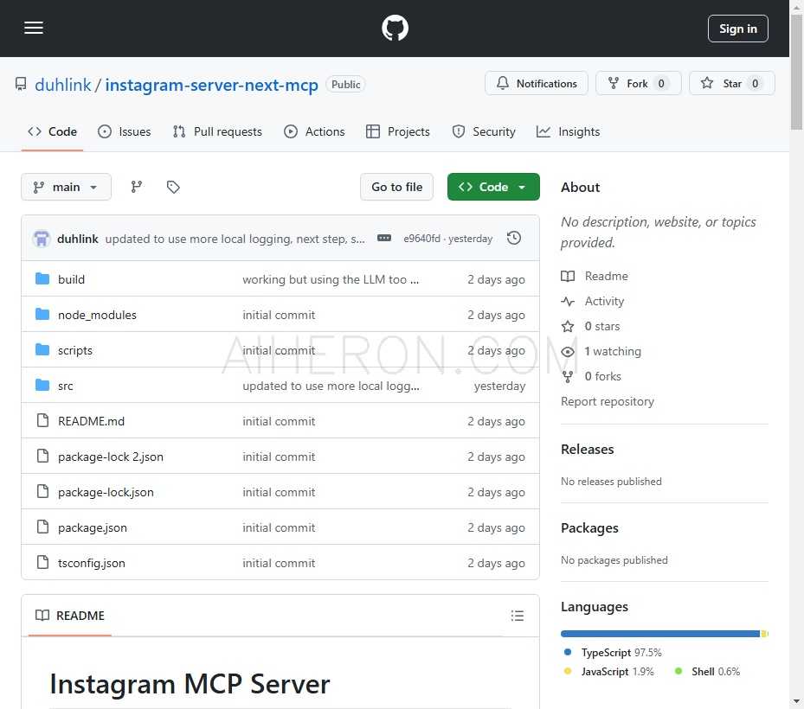Click the Sign in button
This screenshot has height=709, width=804.
pos(737,29)
